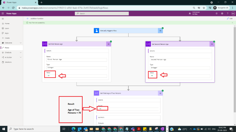Screen dimensions: 236x132
Task: Collapse the left navigation hamburger menu
Action: [3, 19]
